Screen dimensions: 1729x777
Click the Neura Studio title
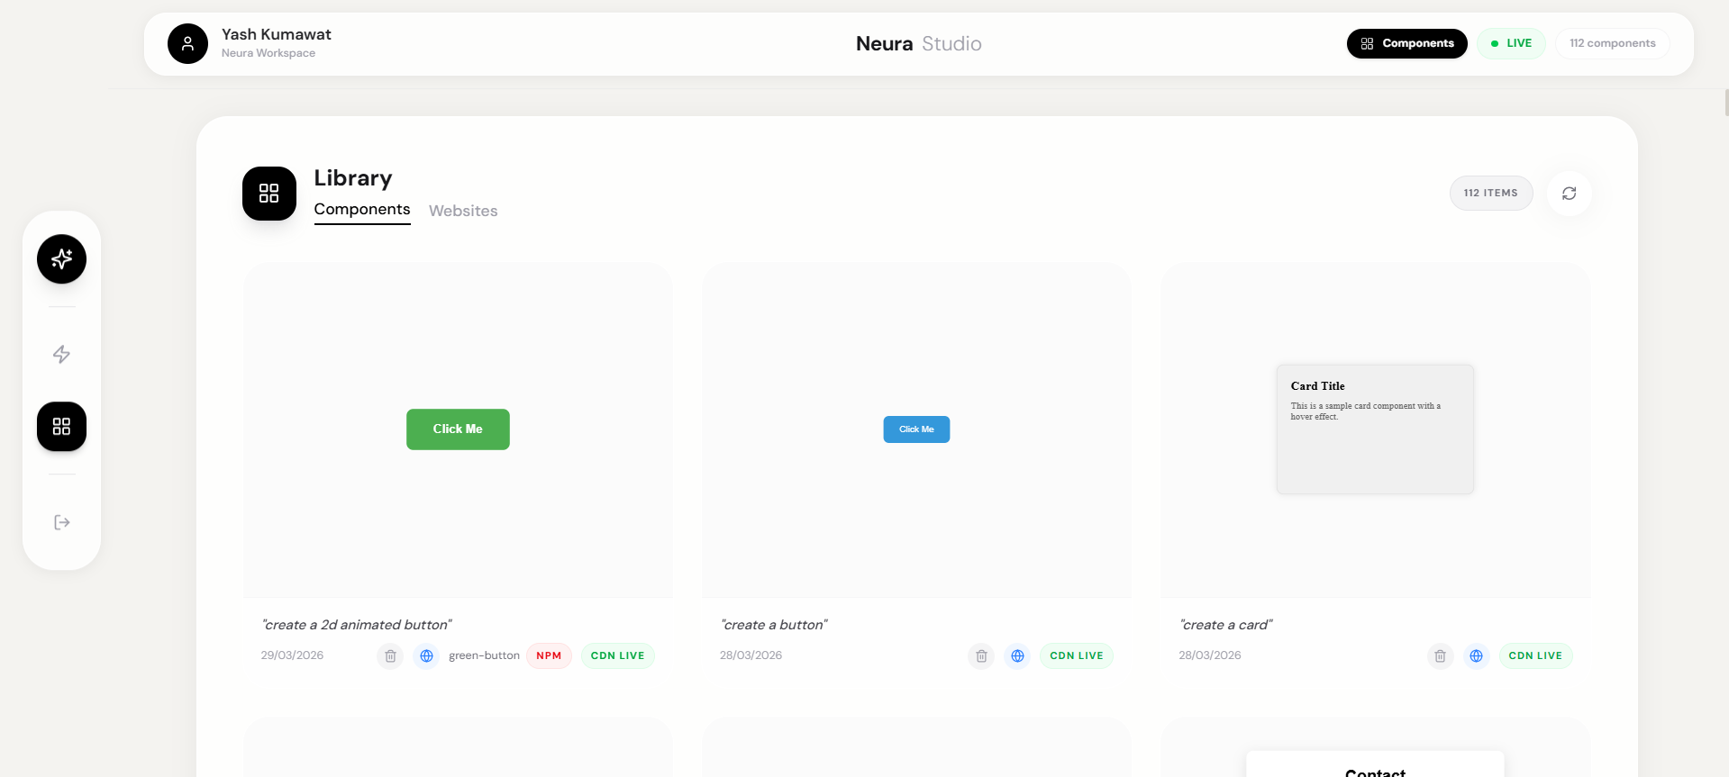pos(918,43)
